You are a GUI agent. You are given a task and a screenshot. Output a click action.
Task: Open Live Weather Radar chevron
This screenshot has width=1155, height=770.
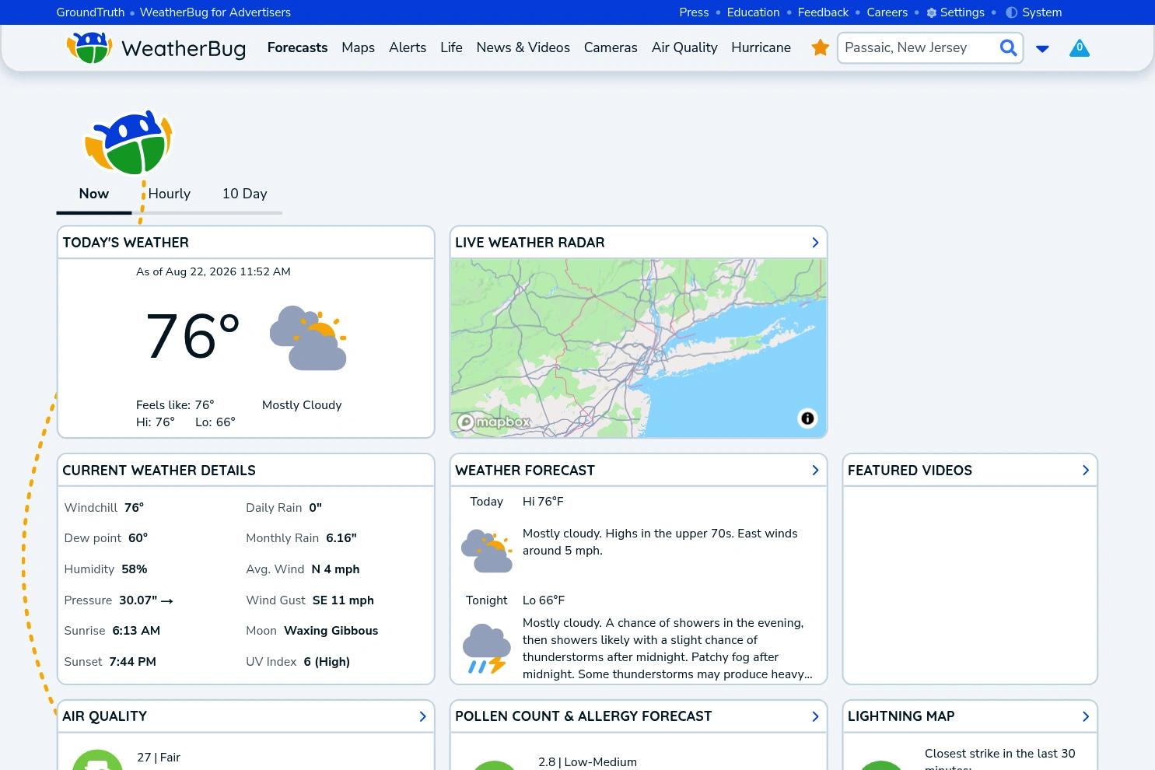coord(815,243)
